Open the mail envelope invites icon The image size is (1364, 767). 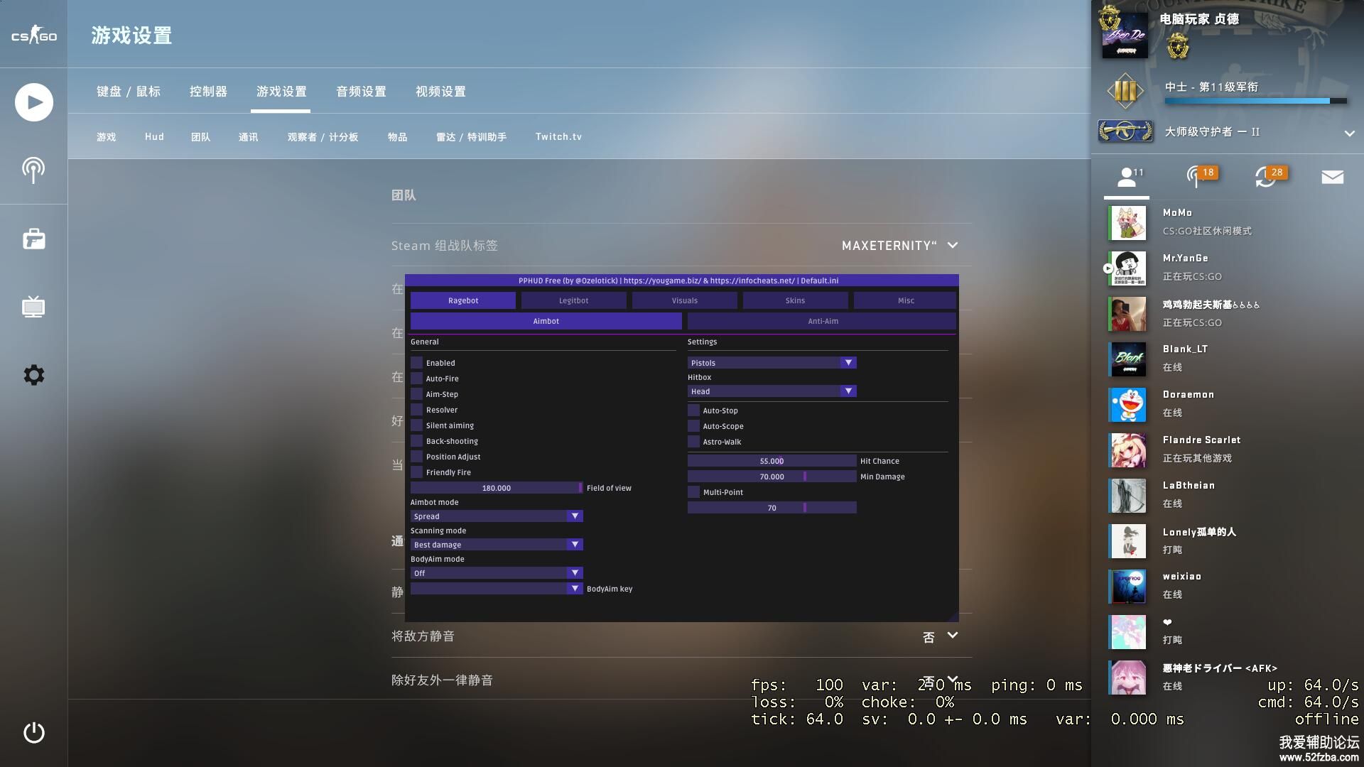pos(1332,177)
